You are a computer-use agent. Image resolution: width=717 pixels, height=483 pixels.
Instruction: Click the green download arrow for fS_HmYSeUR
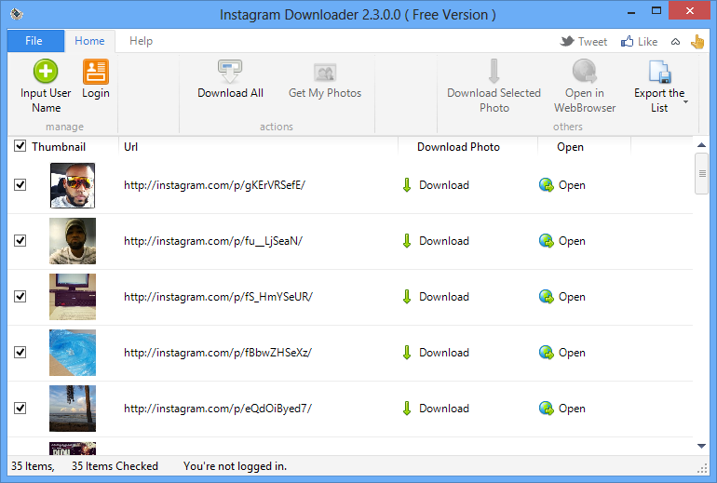pos(407,297)
